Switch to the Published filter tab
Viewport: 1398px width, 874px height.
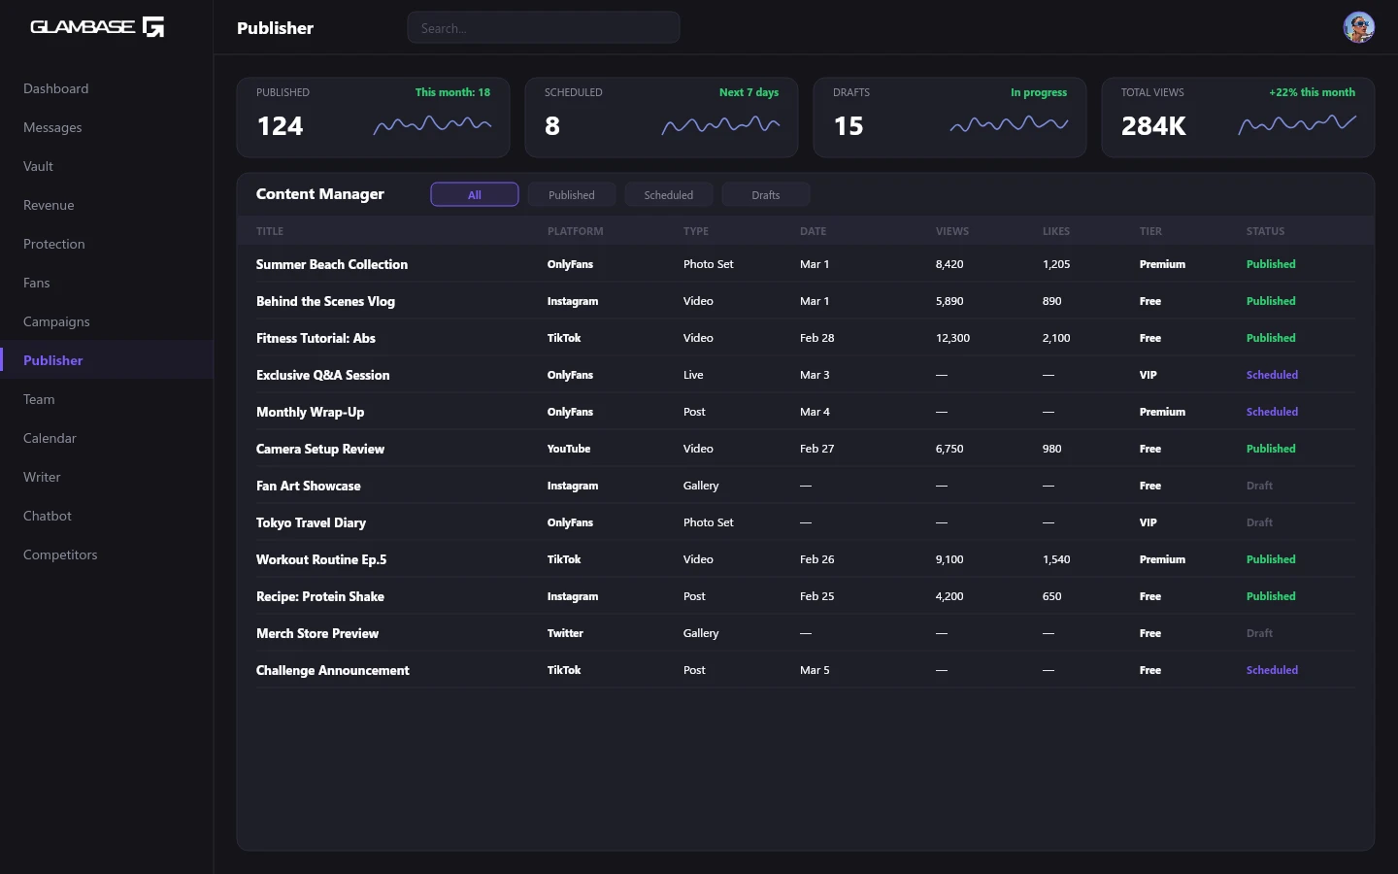click(571, 195)
